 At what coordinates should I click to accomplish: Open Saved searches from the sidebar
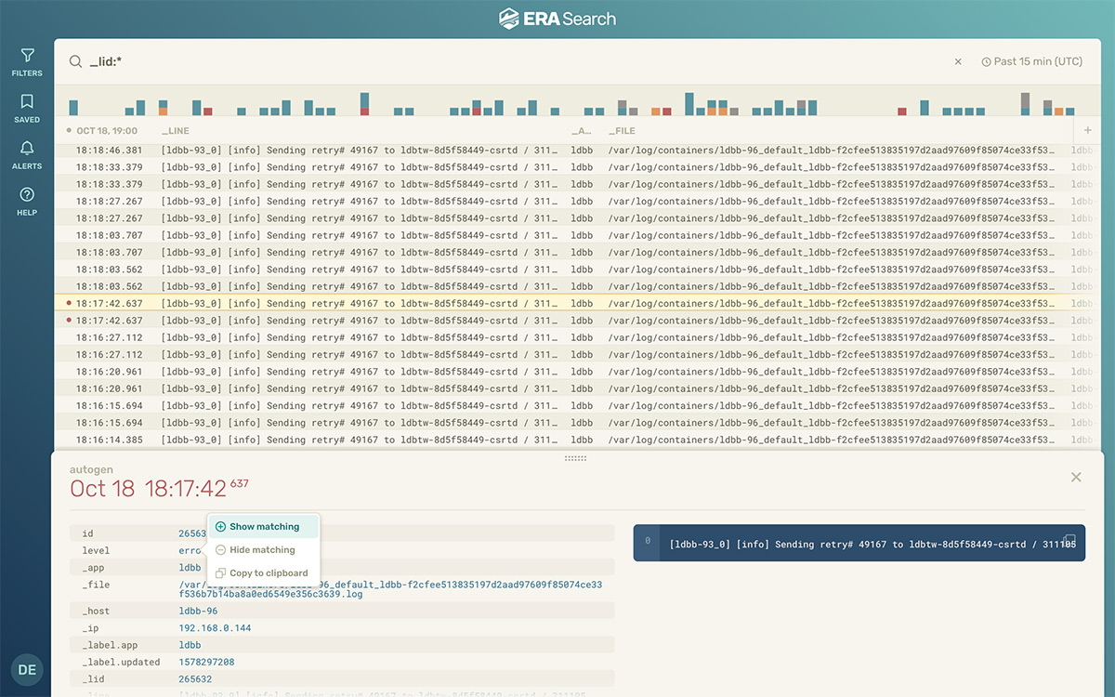pyautogui.click(x=27, y=109)
